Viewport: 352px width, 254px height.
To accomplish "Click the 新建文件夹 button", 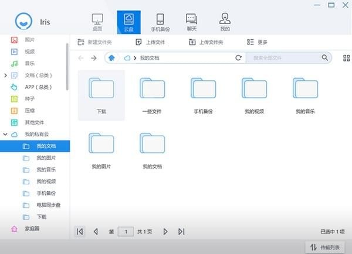I will coord(94,42).
